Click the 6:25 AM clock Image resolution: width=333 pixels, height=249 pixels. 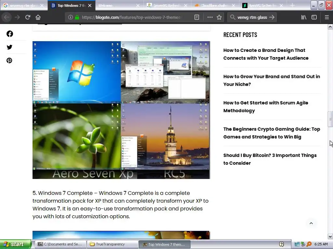pos(321,244)
